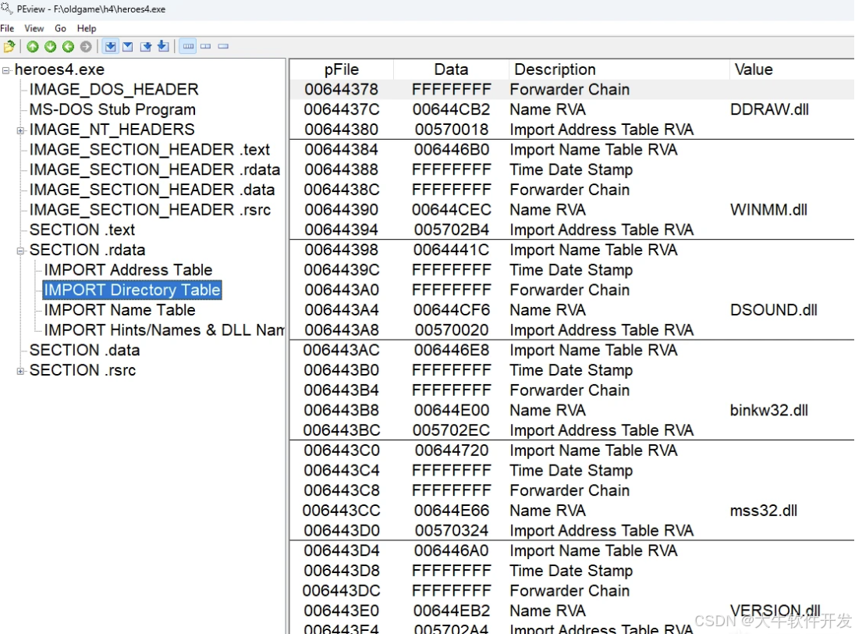Viewport: 855px width, 634px height.
Task: Click the second blue view icon beside it
Action: point(128,46)
